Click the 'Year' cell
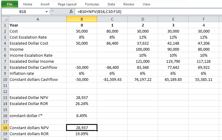Viewport: 222px width, 140px height. 38,25
